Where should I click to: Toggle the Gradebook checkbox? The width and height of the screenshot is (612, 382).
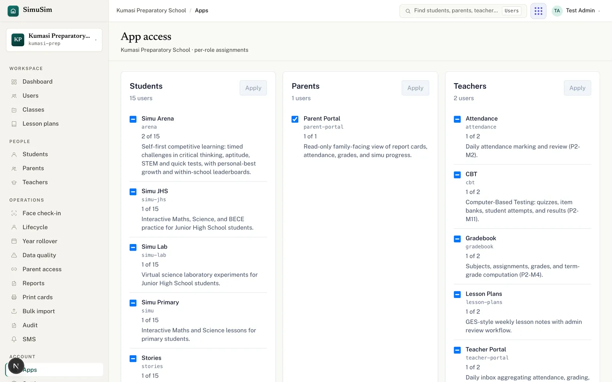[457, 239]
